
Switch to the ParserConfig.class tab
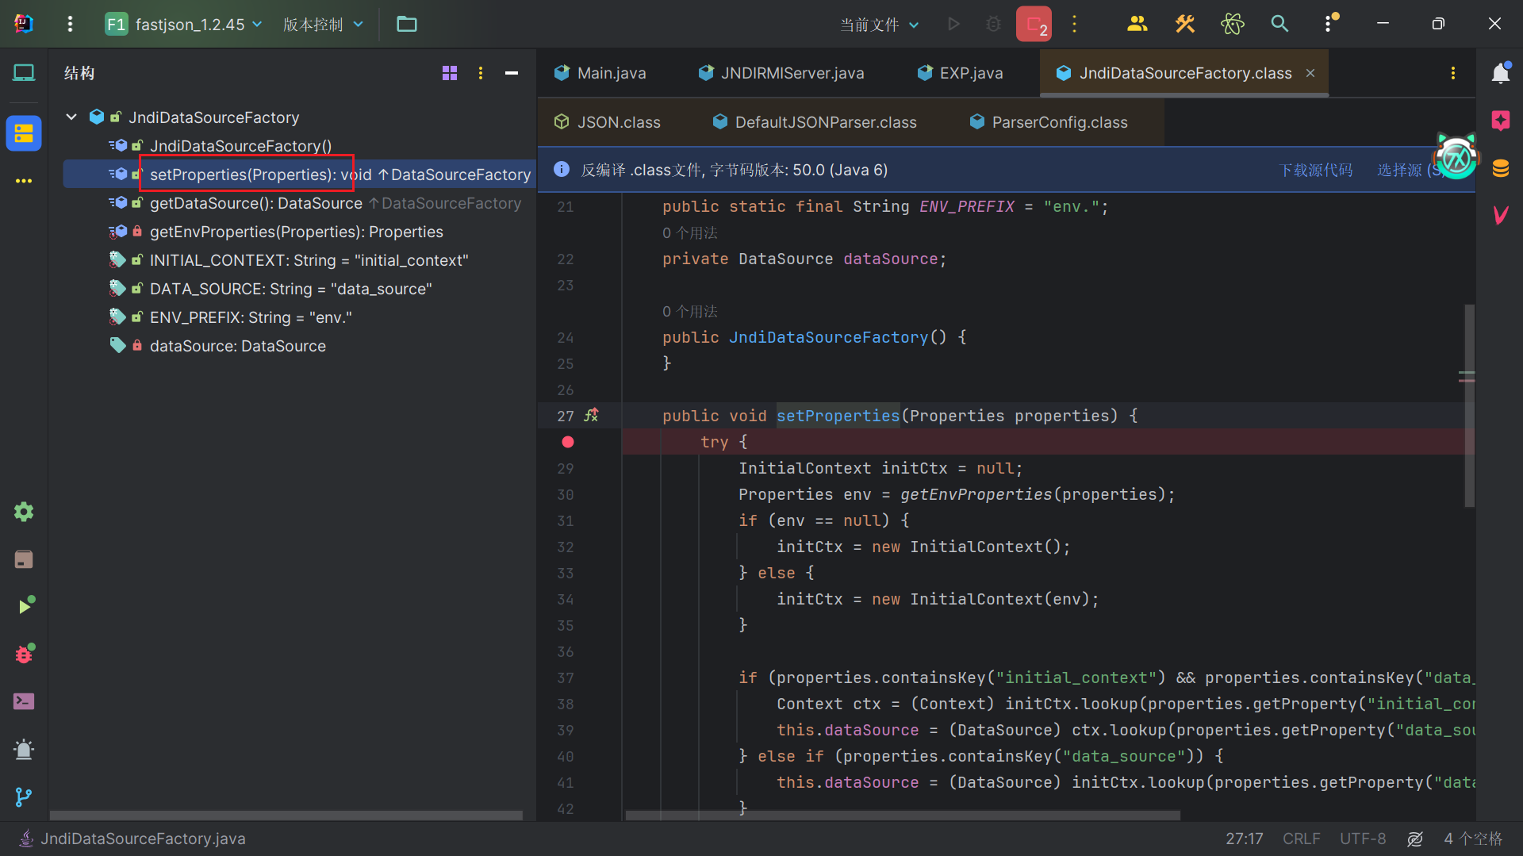[1049, 122]
